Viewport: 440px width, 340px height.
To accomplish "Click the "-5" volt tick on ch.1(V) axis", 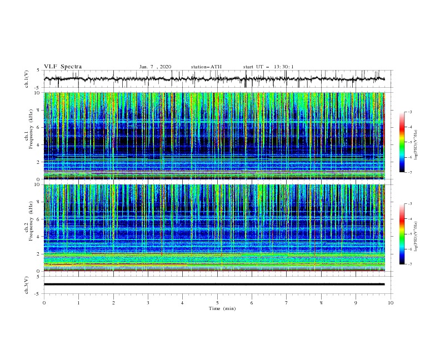I will [x=37, y=88].
